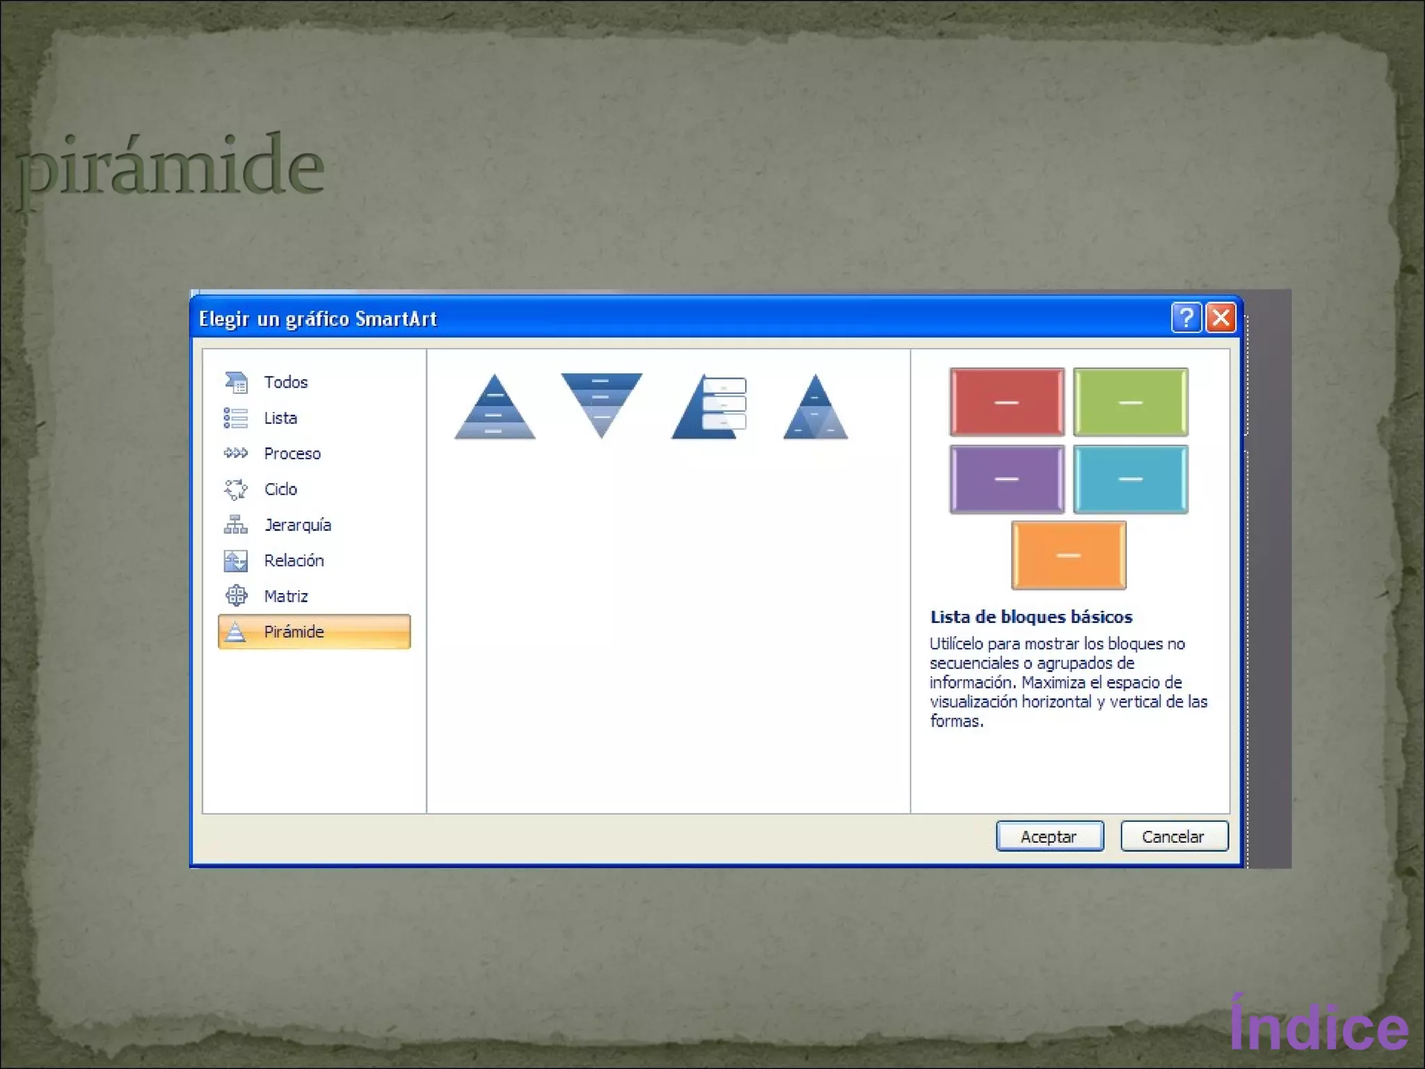The image size is (1425, 1069).
Task: Close the Elegir un gráfico SmartArt dialog
Action: pos(1220,318)
